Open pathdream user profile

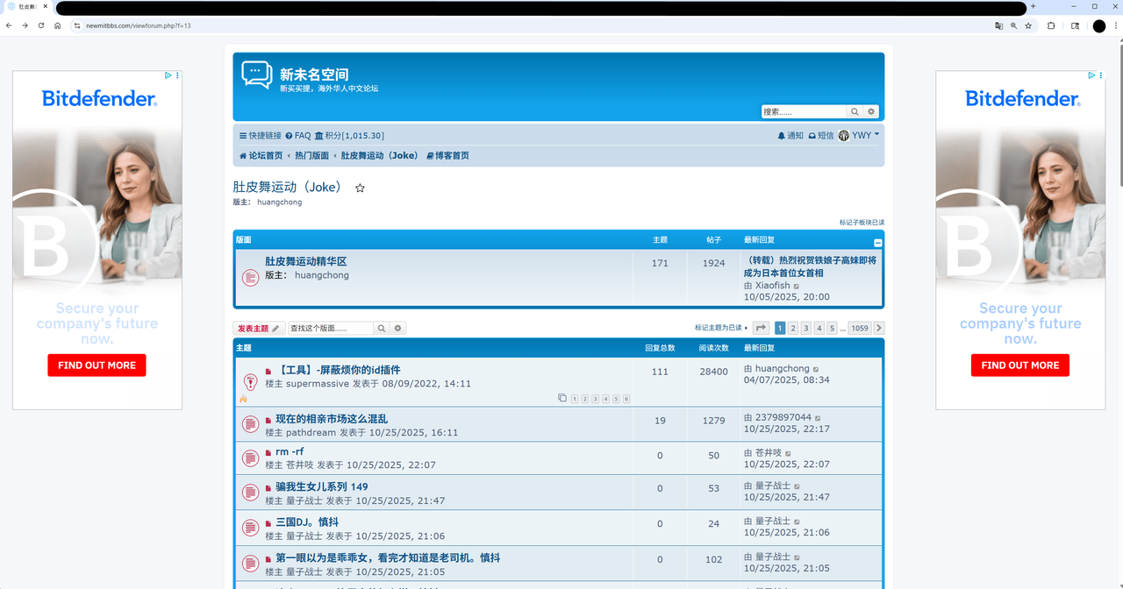(311, 433)
